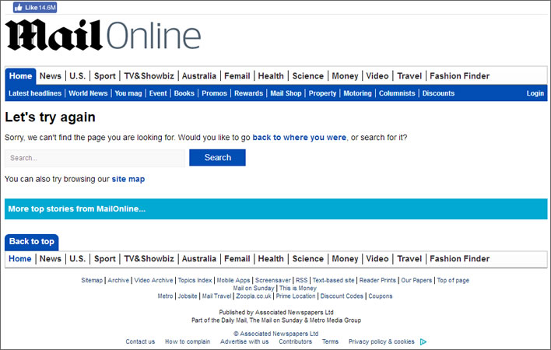Open the Sitemap footer link

click(92, 280)
